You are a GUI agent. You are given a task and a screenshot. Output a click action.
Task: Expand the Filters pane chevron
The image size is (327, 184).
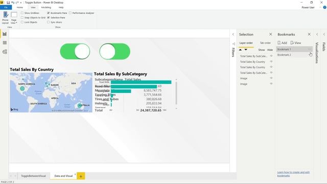coord(233,34)
